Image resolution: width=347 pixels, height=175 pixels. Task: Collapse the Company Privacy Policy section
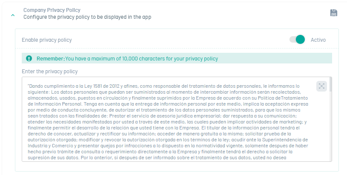point(13,15)
